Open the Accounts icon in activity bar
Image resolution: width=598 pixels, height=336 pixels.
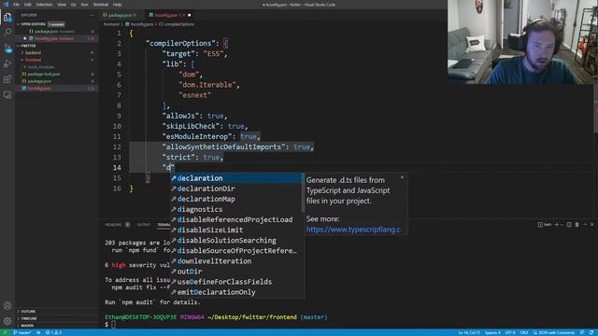[7, 305]
